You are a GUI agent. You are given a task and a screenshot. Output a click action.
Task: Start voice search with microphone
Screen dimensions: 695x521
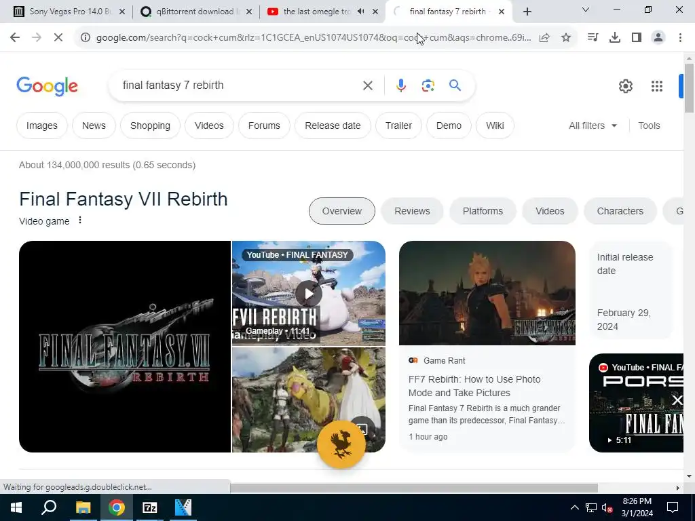tap(400, 85)
